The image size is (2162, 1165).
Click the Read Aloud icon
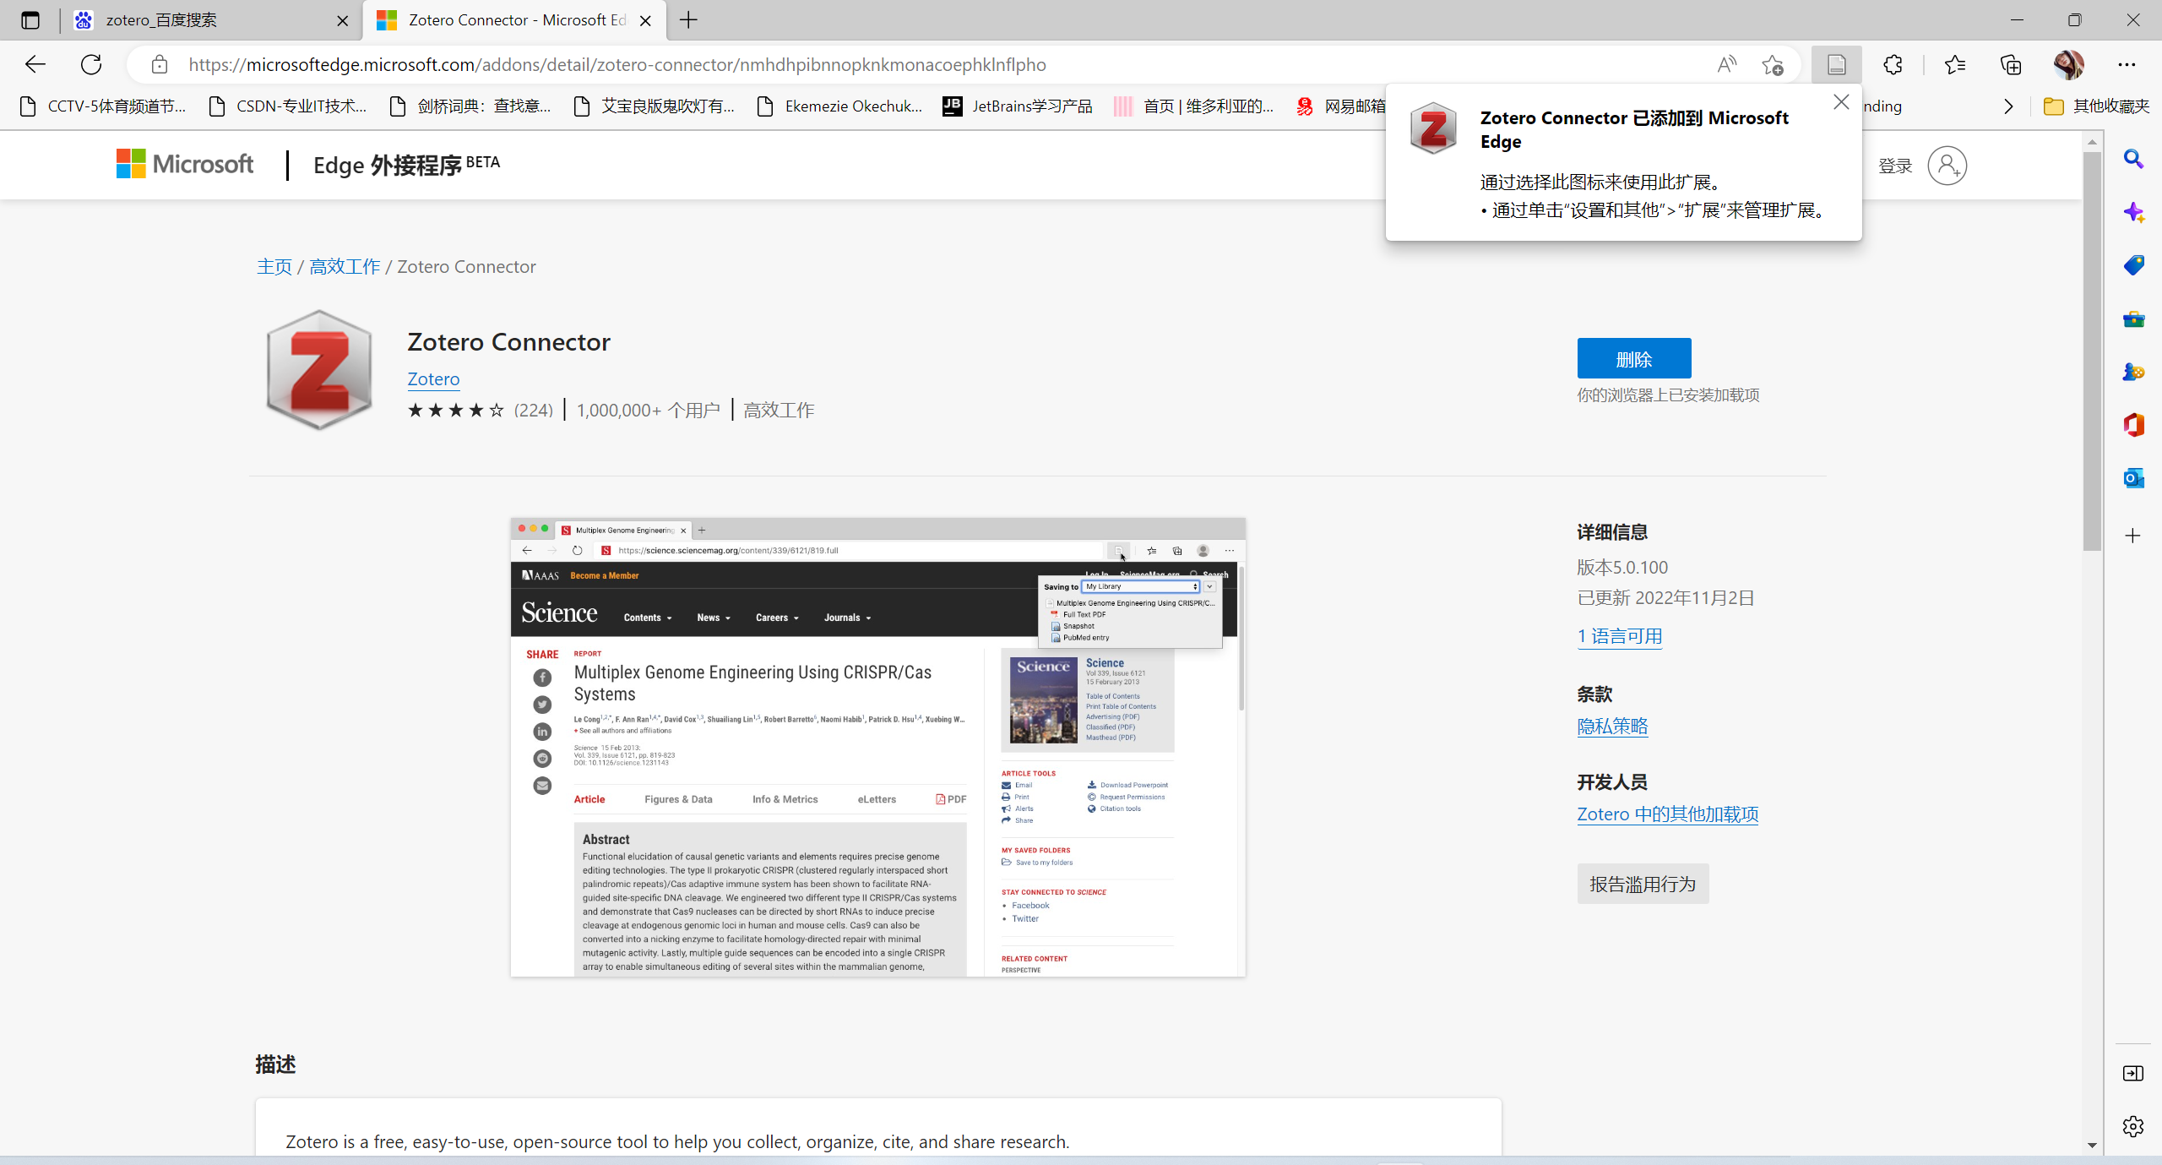(1726, 65)
